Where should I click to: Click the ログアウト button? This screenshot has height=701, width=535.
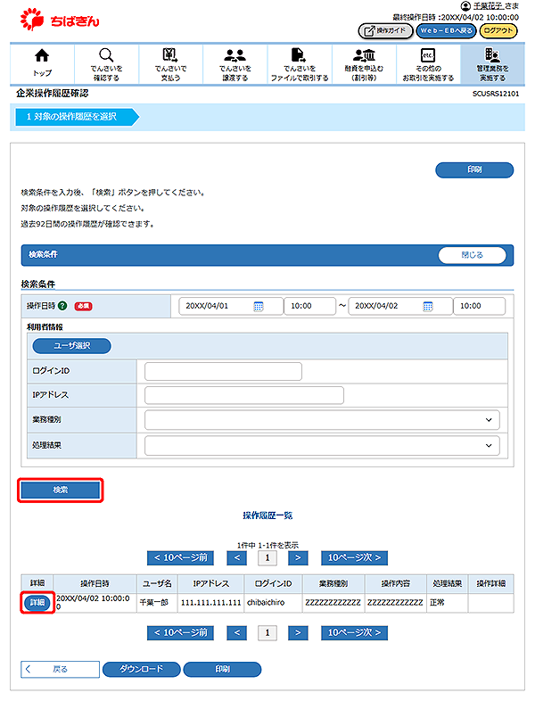(x=498, y=31)
